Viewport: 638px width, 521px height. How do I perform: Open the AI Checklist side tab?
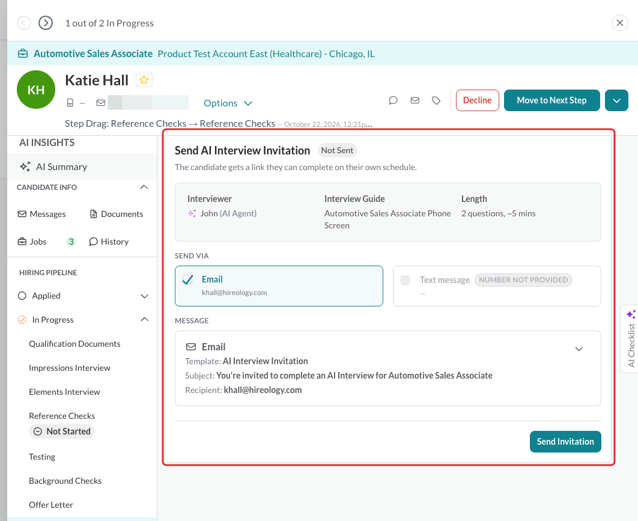pos(630,339)
